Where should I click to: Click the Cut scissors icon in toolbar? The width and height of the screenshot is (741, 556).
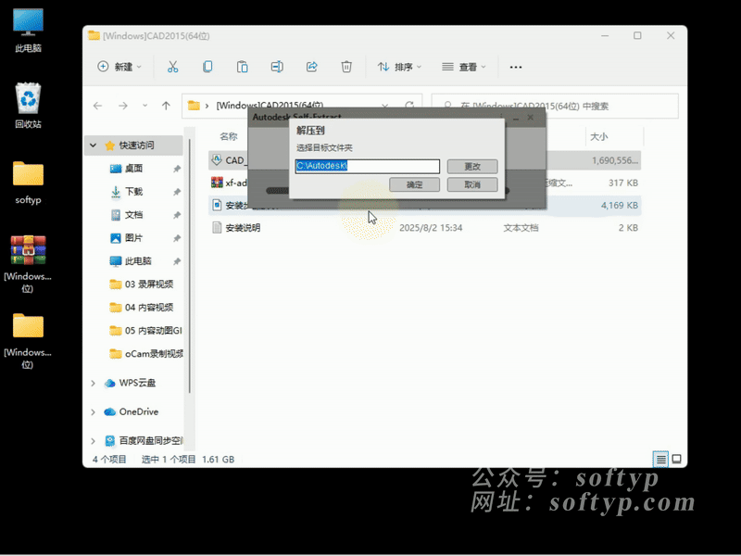(172, 67)
